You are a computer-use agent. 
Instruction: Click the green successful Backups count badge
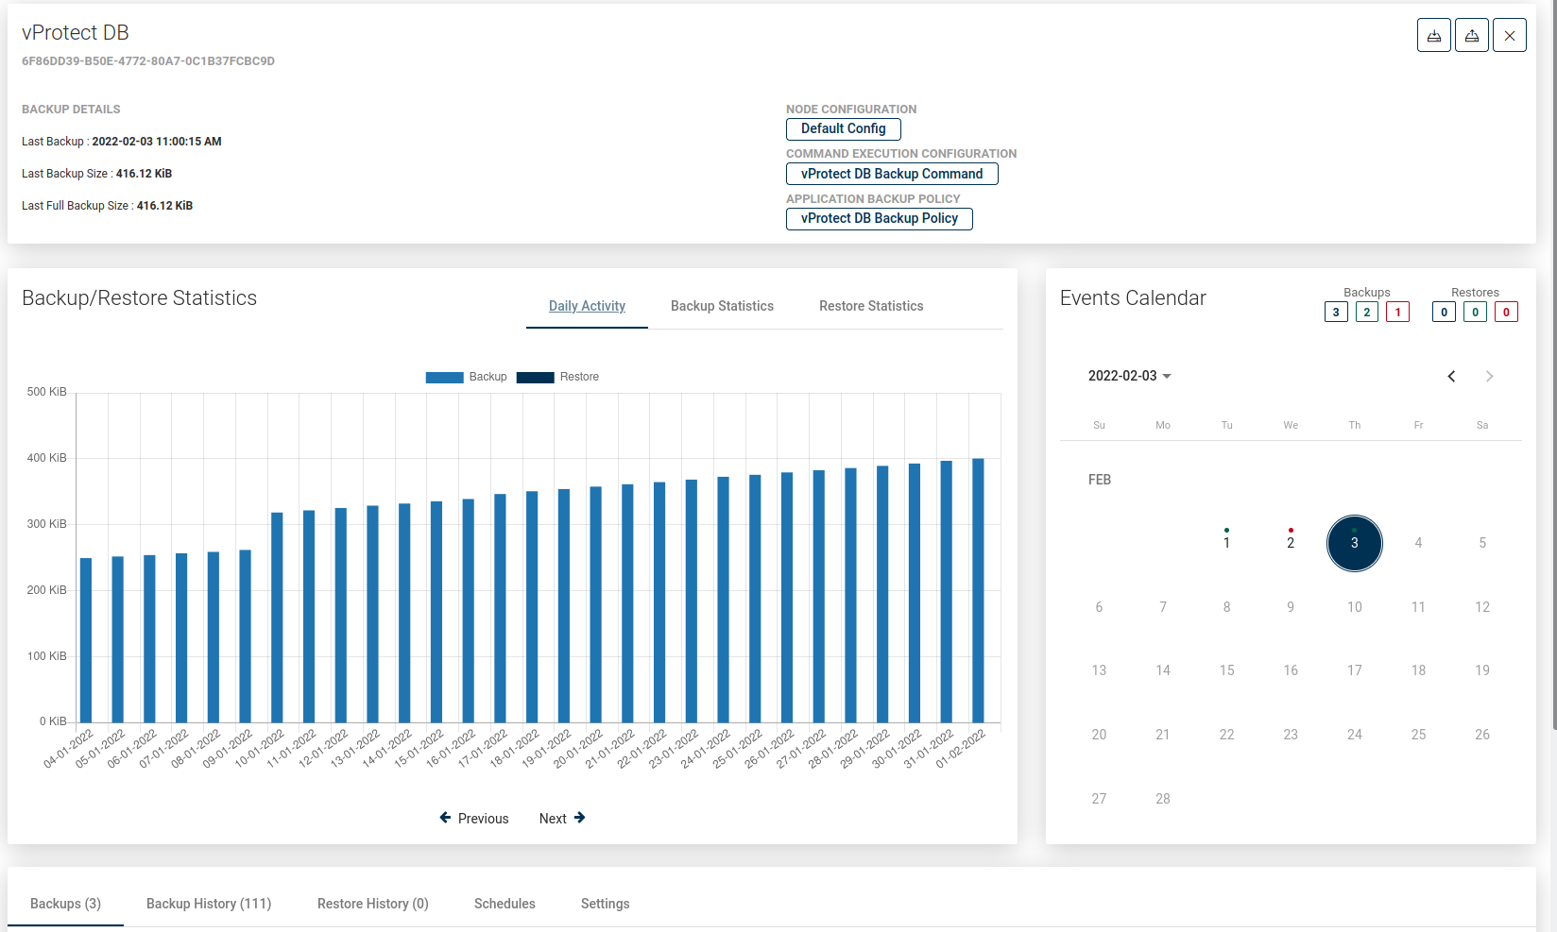point(1366,313)
